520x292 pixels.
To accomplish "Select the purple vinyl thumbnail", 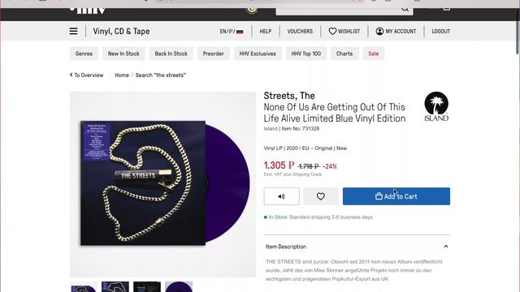I will [179, 287].
